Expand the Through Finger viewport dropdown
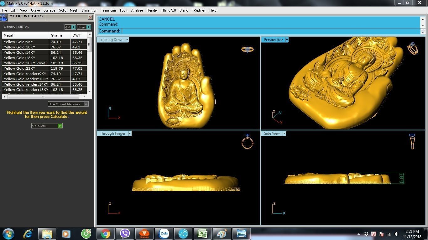The height and width of the screenshot is (240, 428). (x=130, y=133)
